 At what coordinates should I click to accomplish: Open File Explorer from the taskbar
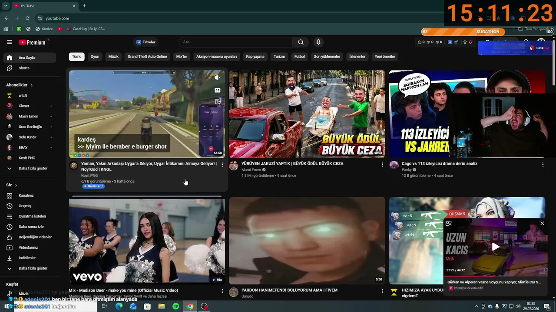pos(161,306)
